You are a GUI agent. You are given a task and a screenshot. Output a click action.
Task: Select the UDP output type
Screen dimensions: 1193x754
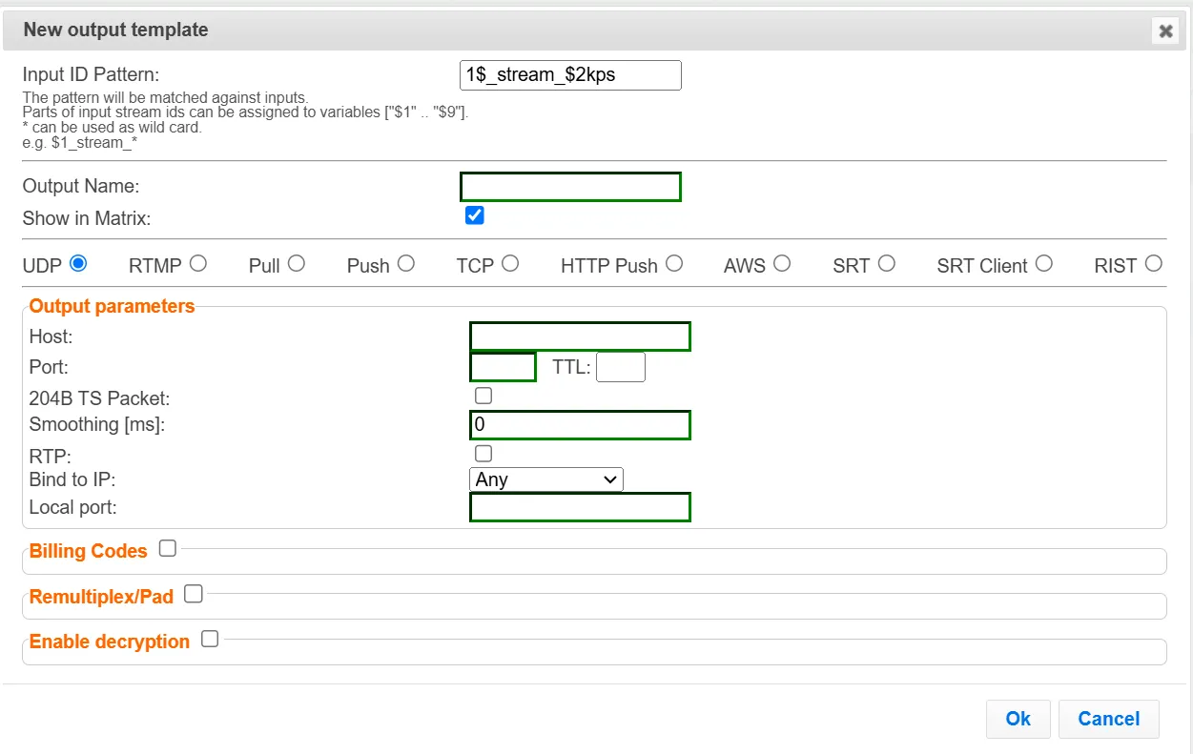tap(78, 263)
